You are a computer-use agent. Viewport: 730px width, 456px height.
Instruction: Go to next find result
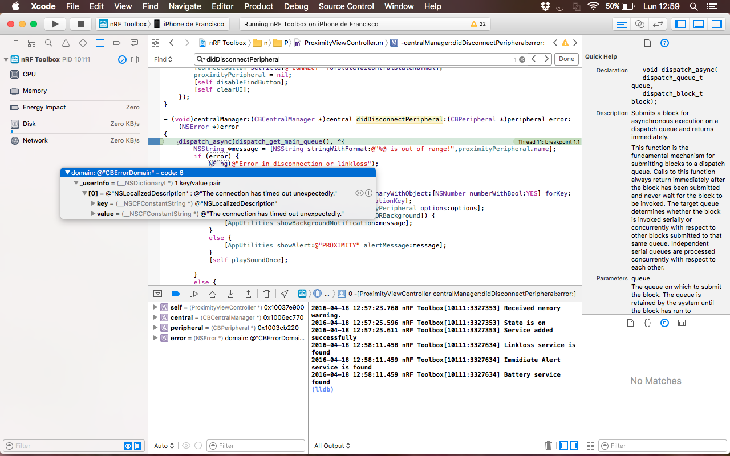[x=546, y=59]
